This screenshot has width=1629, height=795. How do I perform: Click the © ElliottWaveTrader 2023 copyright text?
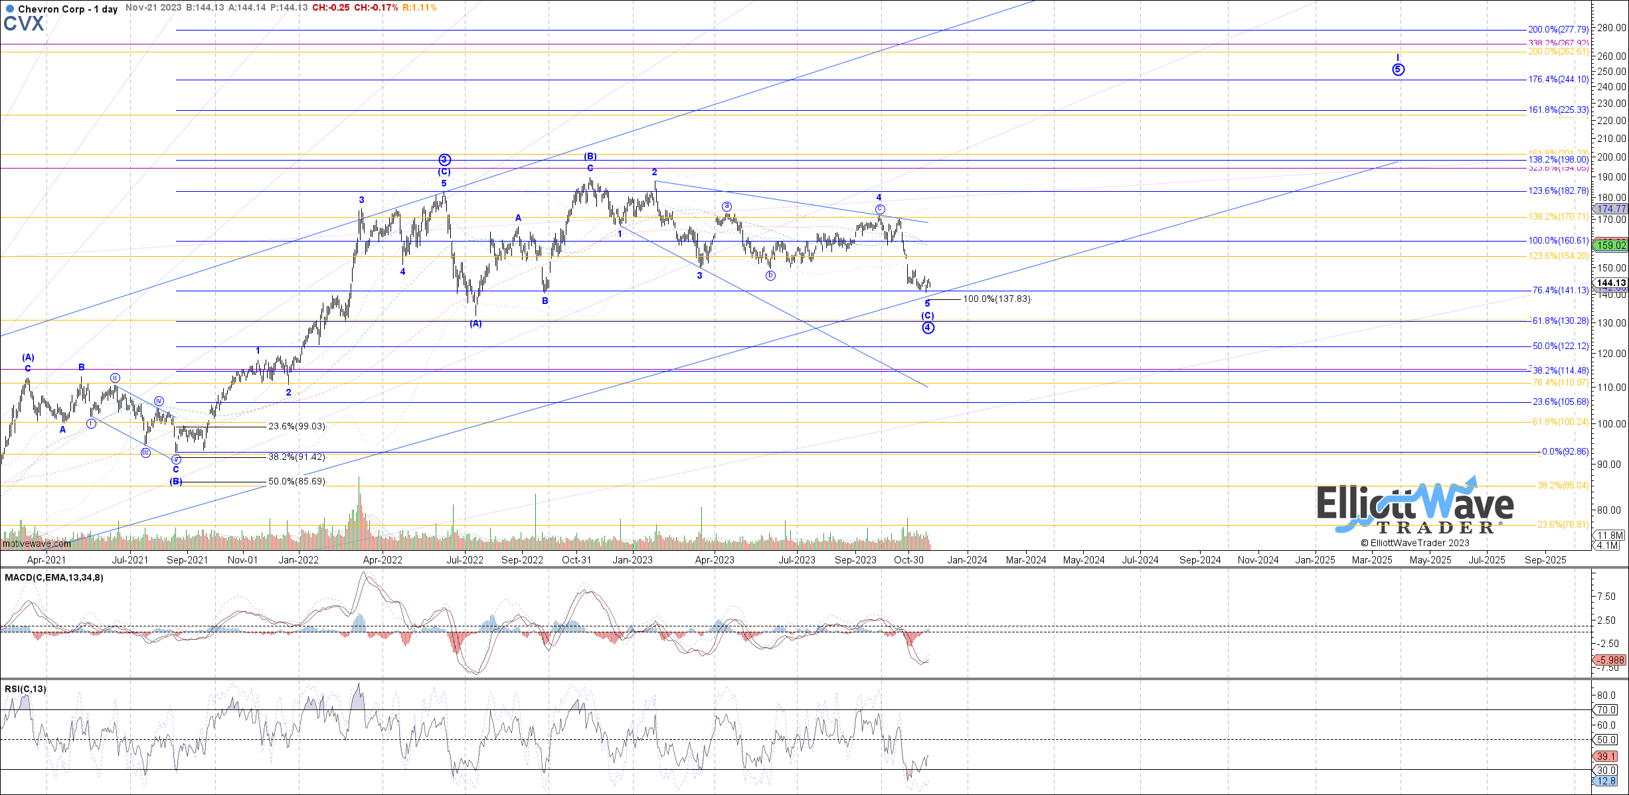point(1415,543)
